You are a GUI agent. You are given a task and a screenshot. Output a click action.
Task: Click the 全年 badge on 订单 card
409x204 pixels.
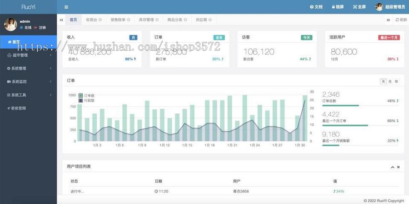point(219,38)
